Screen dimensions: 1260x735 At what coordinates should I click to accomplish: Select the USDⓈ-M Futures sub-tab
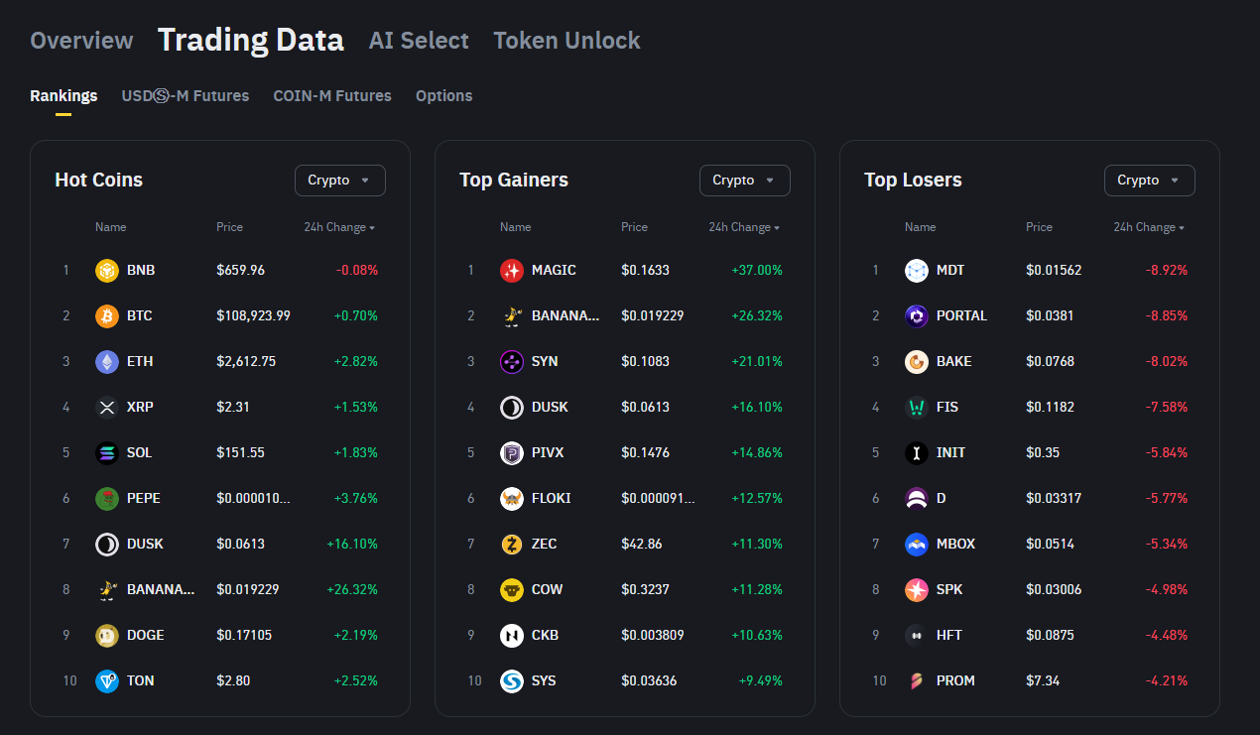[x=186, y=96]
